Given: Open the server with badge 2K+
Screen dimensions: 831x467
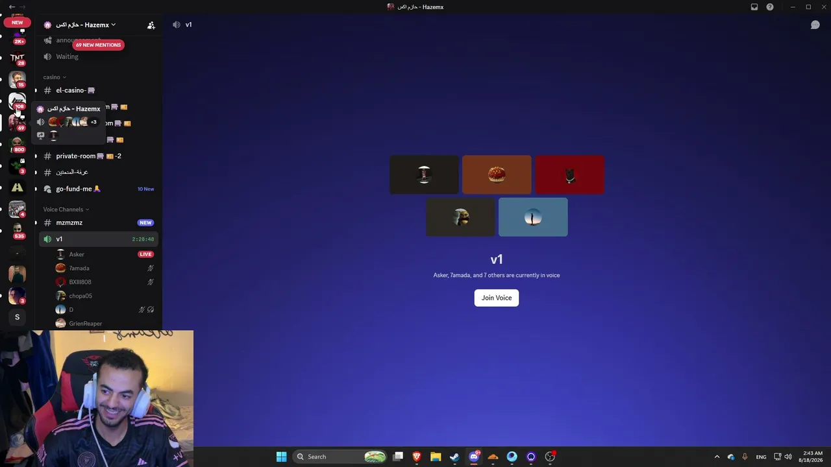Looking at the screenshot, I should pyautogui.click(x=18, y=37).
